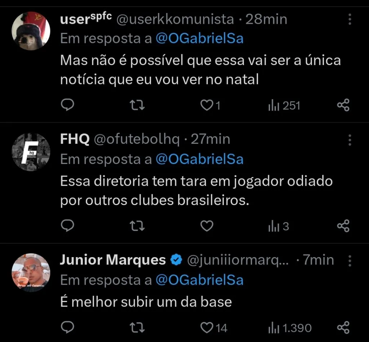Unlike Junior Marques' reply showing 14 likes

pyautogui.click(x=206, y=328)
